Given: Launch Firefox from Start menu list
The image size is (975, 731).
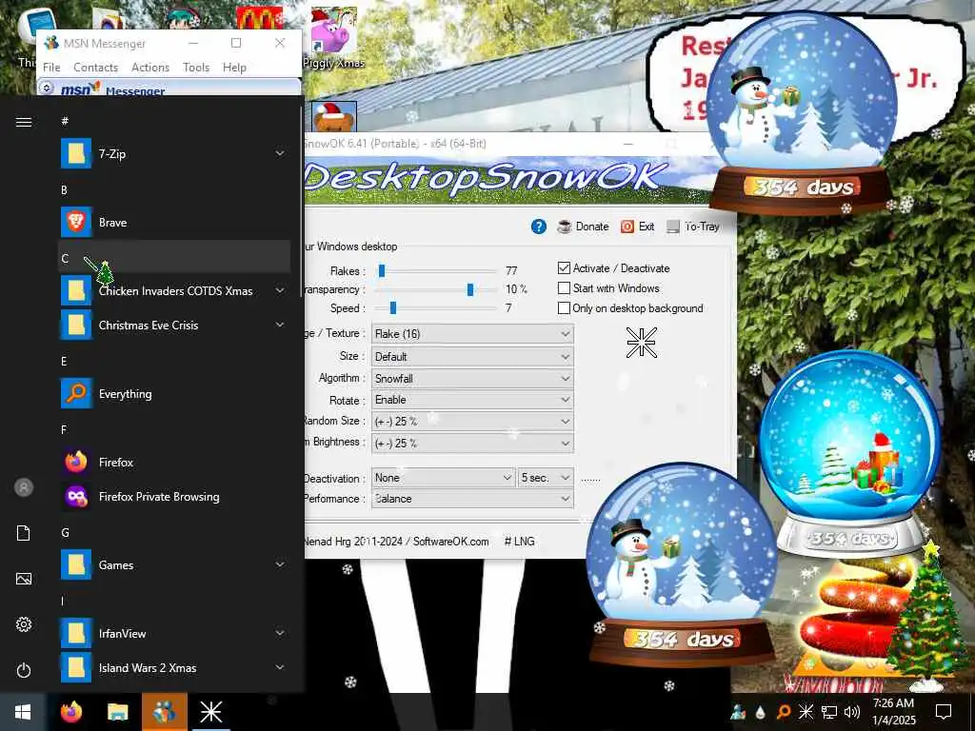Looking at the screenshot, I should click(175, 462).
